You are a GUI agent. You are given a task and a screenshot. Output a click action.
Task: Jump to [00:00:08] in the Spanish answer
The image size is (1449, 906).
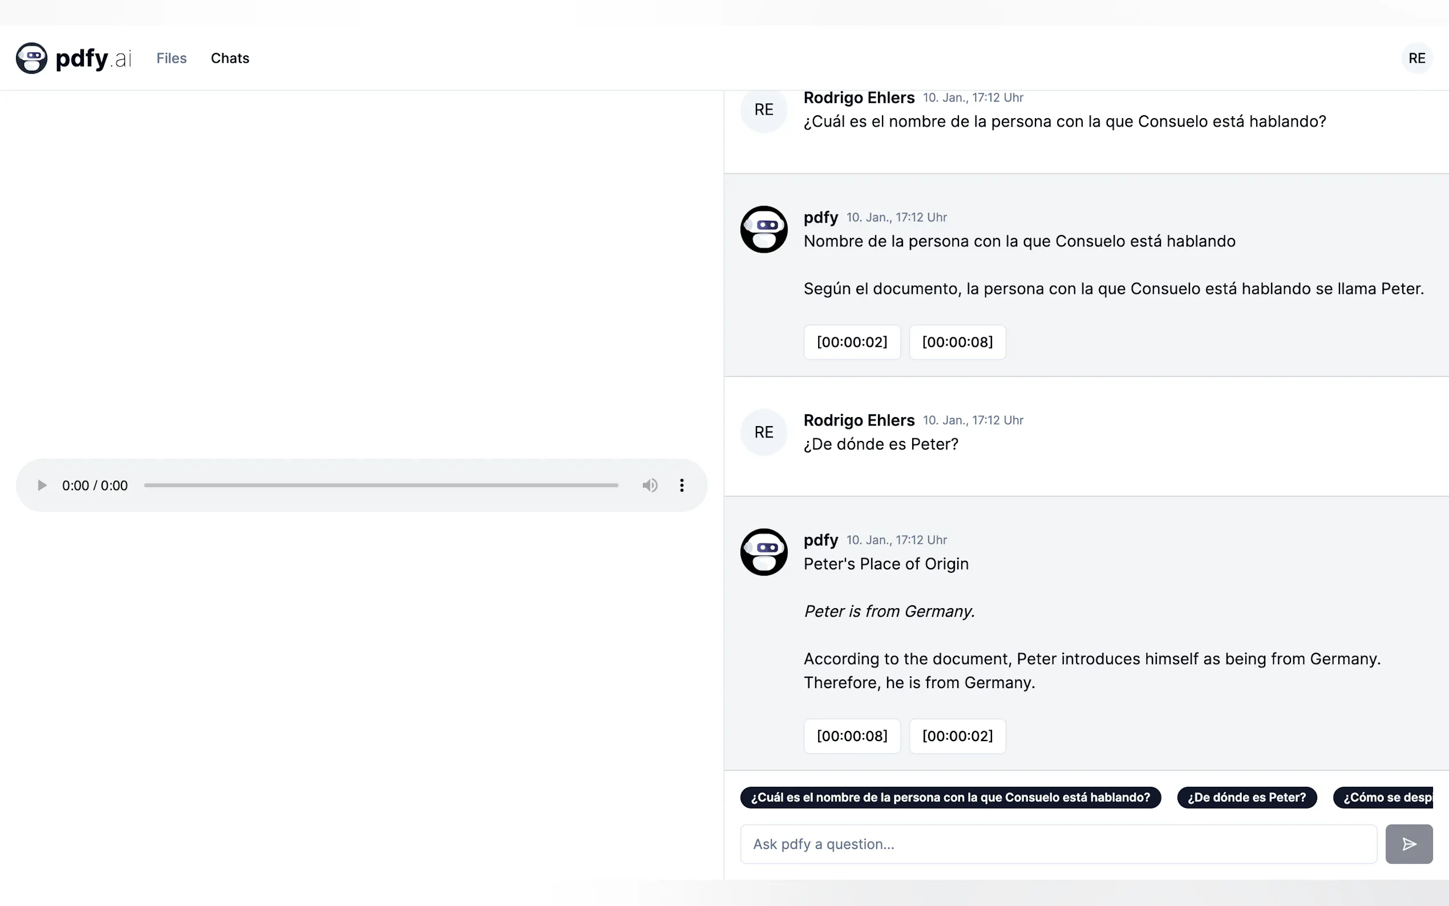tap(957, 342)
